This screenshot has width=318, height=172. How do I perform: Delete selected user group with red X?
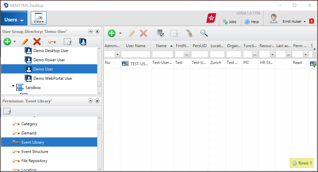click(37, 42)
